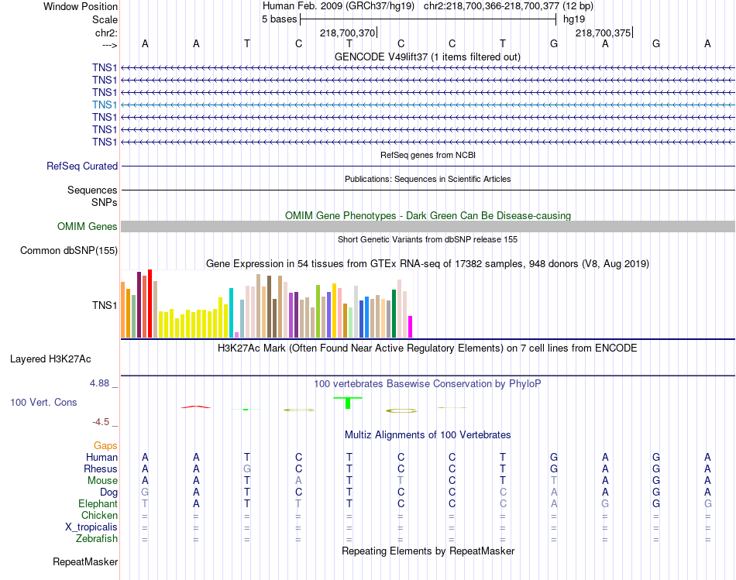Click the OMIM Genes label
The width and height of the screenshot is (736, 580).
tap(87, 227)
